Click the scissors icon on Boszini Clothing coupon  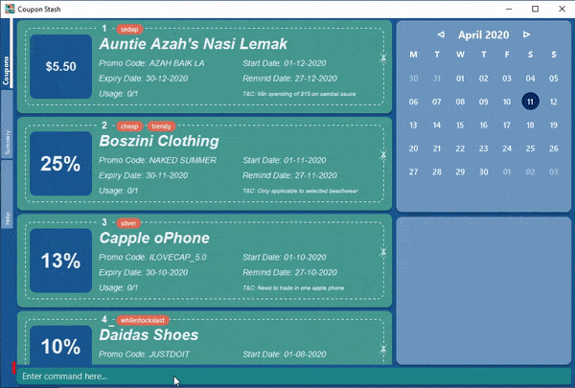coord(383,155)
